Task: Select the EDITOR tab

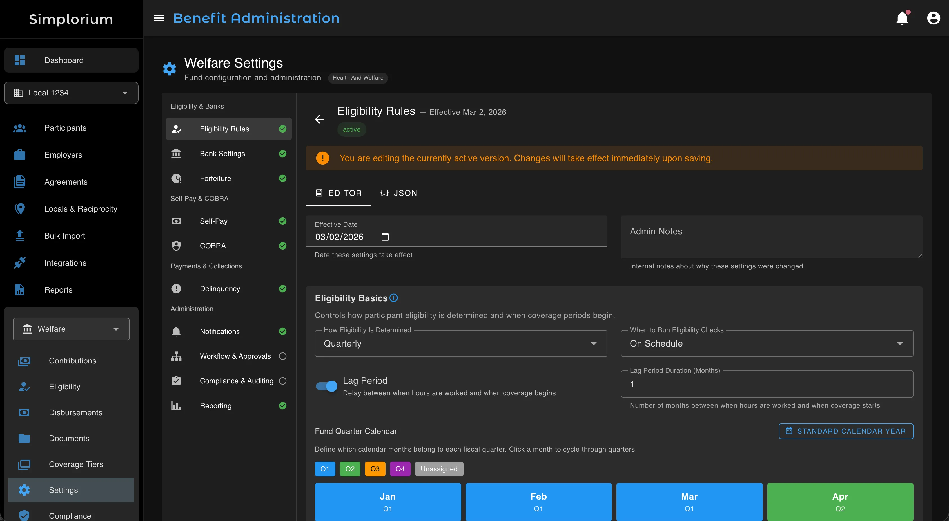Action: point(338,193)
